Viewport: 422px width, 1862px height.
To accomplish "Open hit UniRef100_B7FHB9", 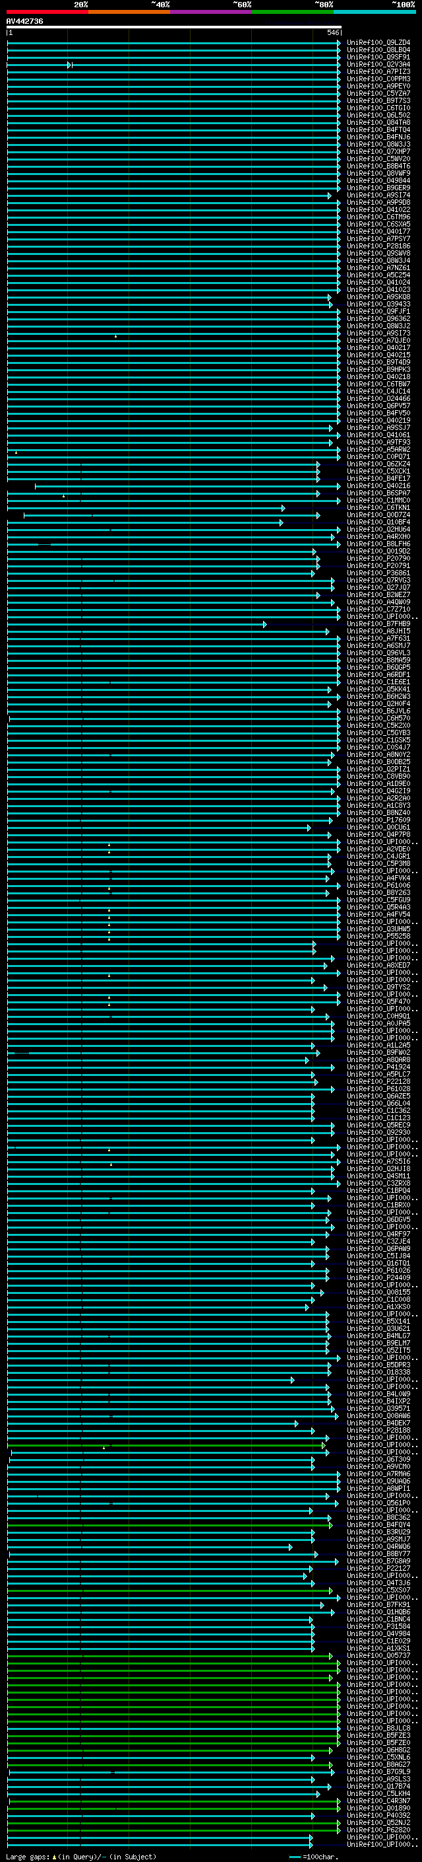I will pos(378,623).
